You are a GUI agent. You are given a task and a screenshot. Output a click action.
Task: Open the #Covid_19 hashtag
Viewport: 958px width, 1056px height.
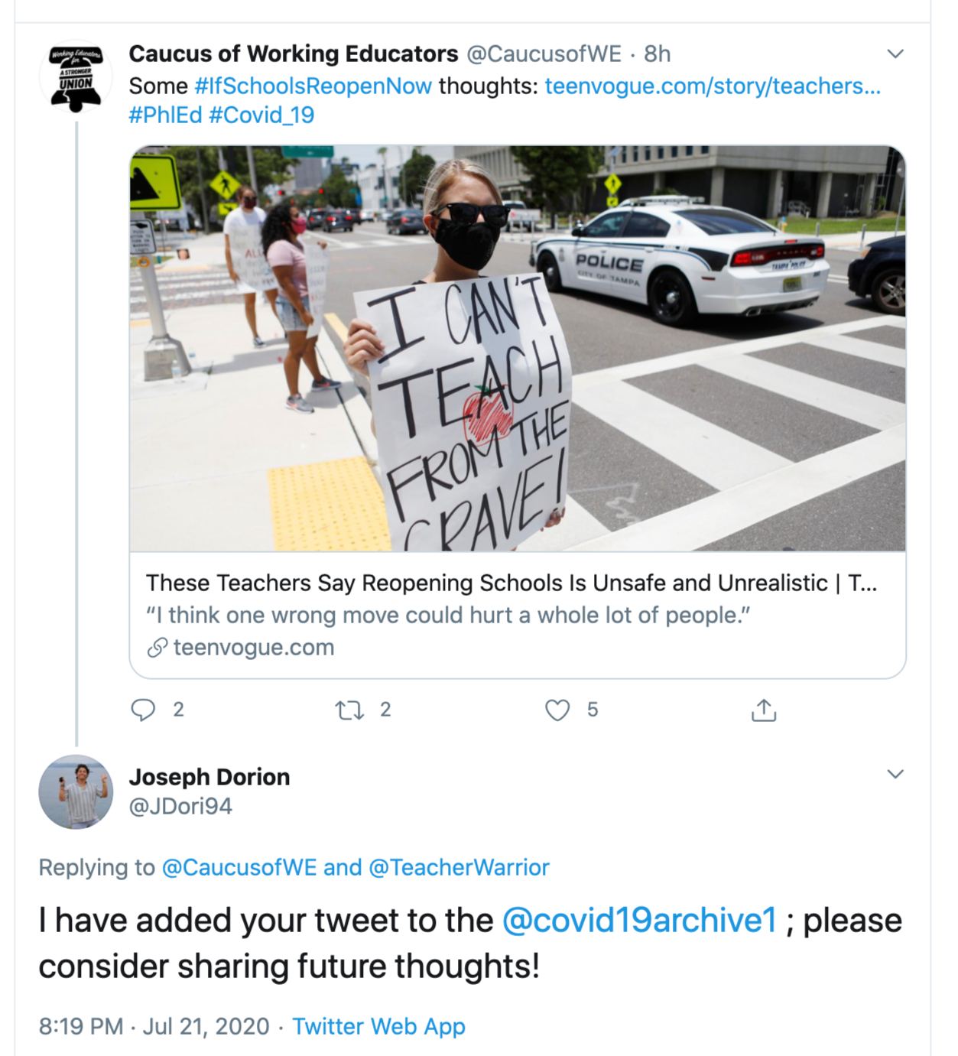click(261, 115)
